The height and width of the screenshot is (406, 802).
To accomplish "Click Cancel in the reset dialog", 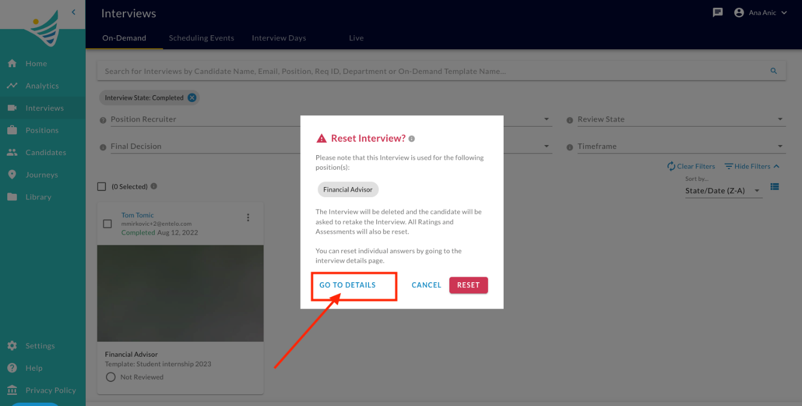I will coord(426,285).
